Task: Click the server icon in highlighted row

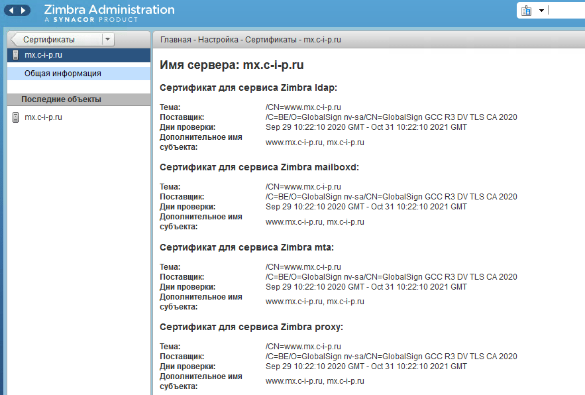Action: 15,55
